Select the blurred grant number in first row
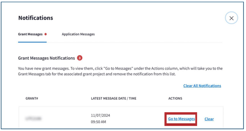 (x=33, y=119)
